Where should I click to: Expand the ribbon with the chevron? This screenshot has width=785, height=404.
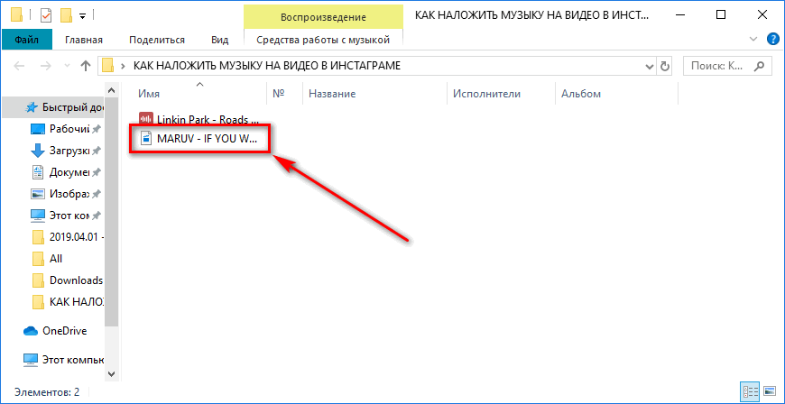[x=754, y=40]
